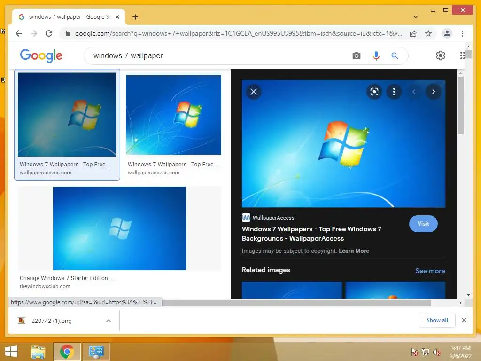Start voice search with the microphone icon

tap(376, 55)
